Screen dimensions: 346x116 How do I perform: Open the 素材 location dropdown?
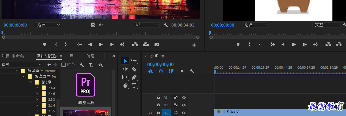click(21, 65)
